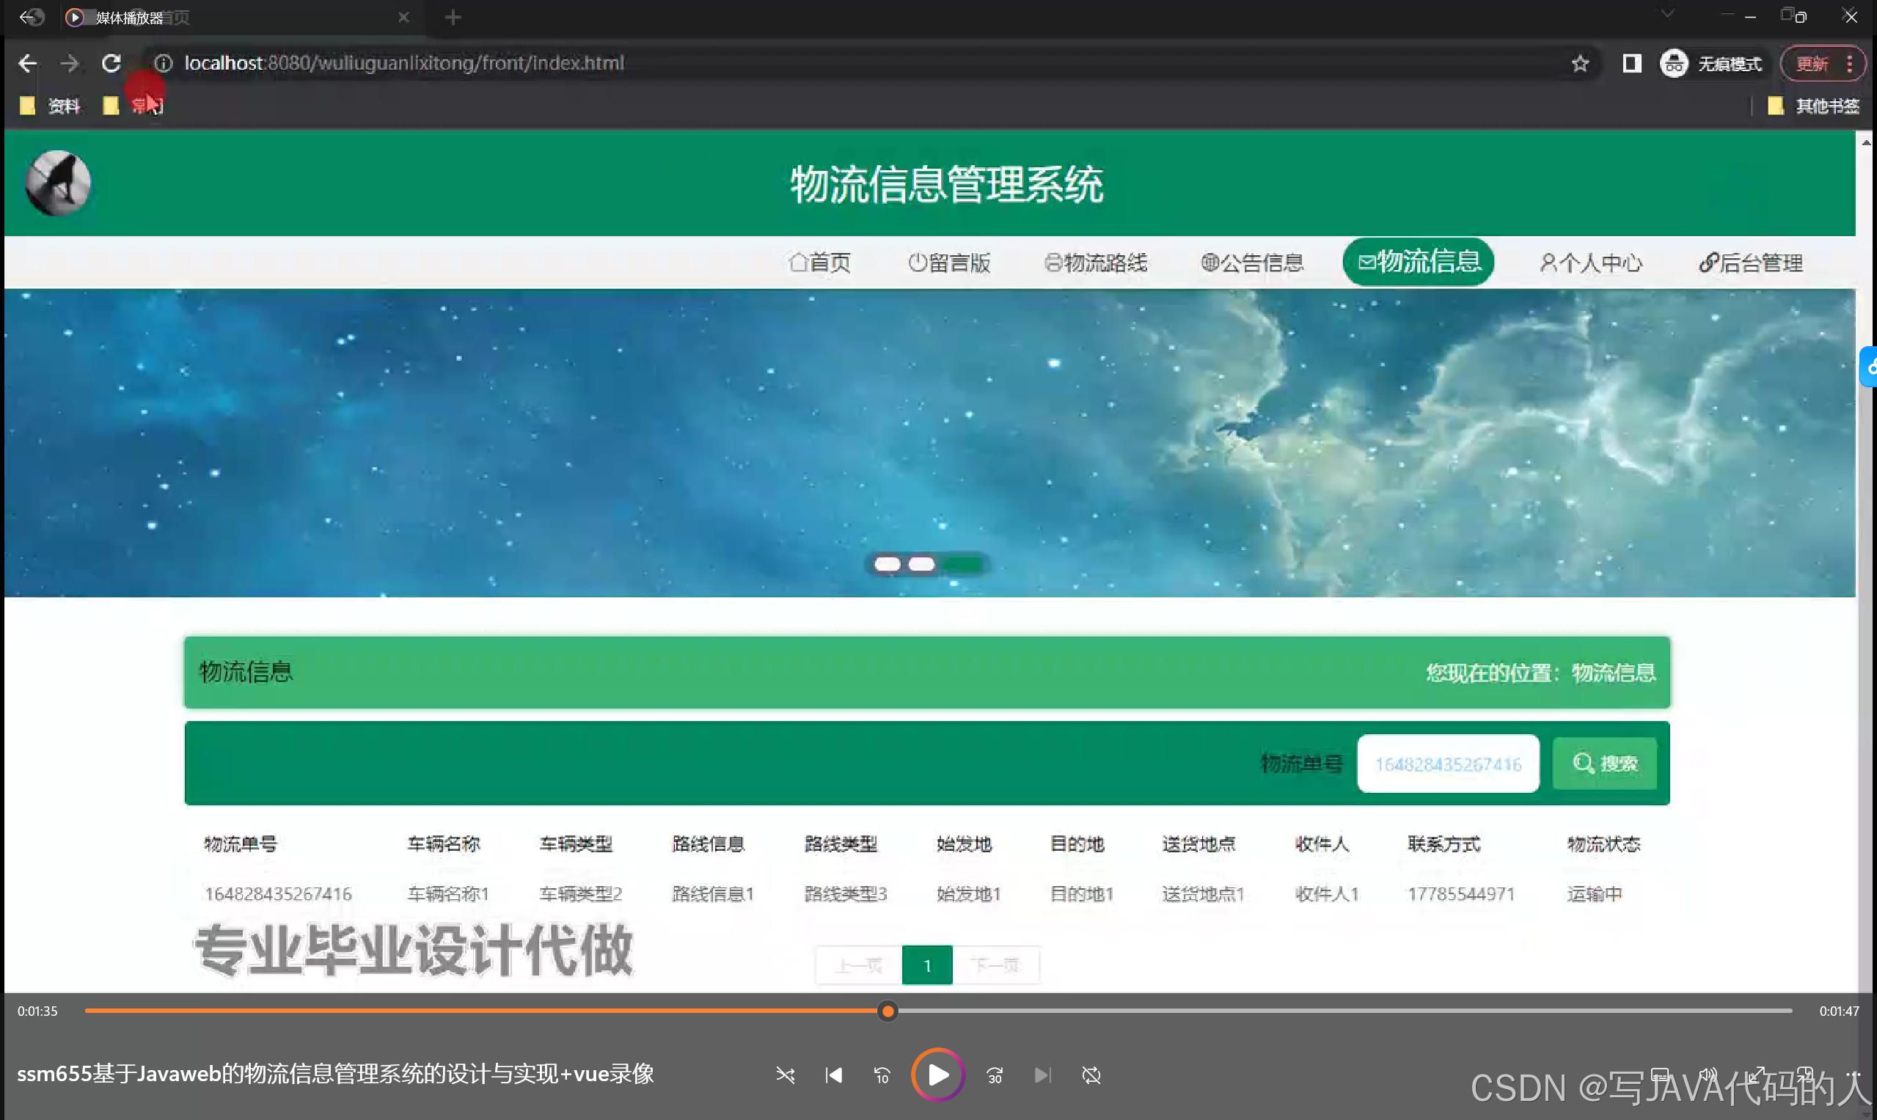Open the 其他书签 bookmarks folder
The width and height of the screenshot is (1877, 1120).
[1814, 106]
